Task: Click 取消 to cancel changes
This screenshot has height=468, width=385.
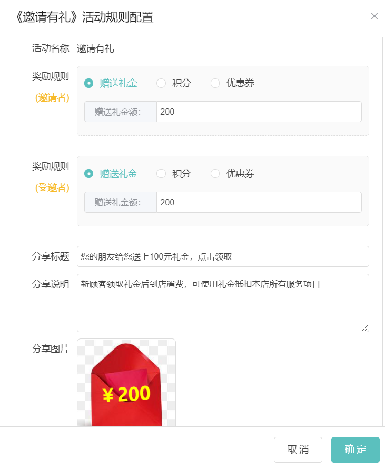Action: tap(298, 450)
